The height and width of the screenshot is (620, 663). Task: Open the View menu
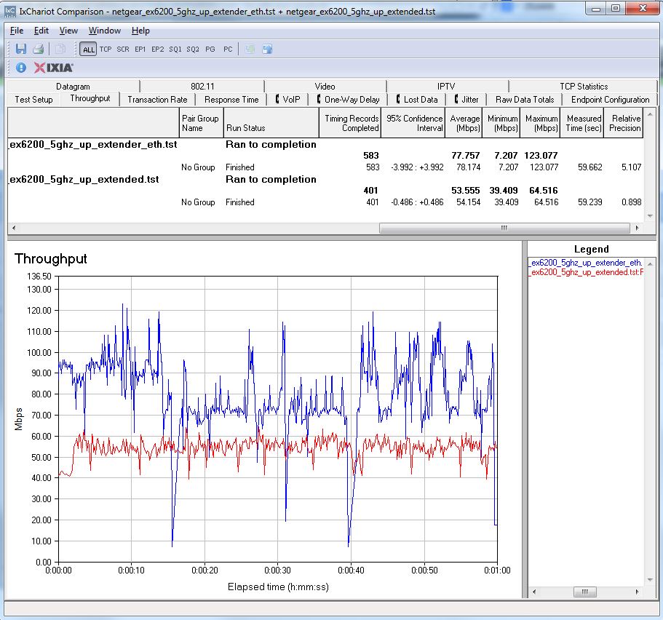[x=68, y=31]
